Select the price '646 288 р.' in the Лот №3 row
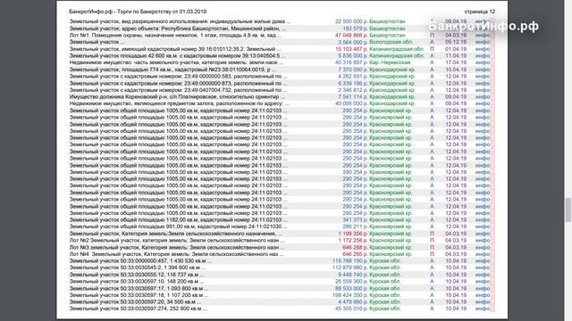This screenshot has width=572, height=321. point(355,248)
